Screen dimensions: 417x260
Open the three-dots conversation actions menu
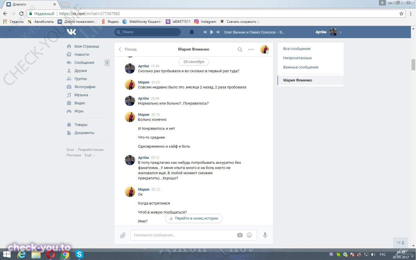pyautogui.click(x=251, y=49)
